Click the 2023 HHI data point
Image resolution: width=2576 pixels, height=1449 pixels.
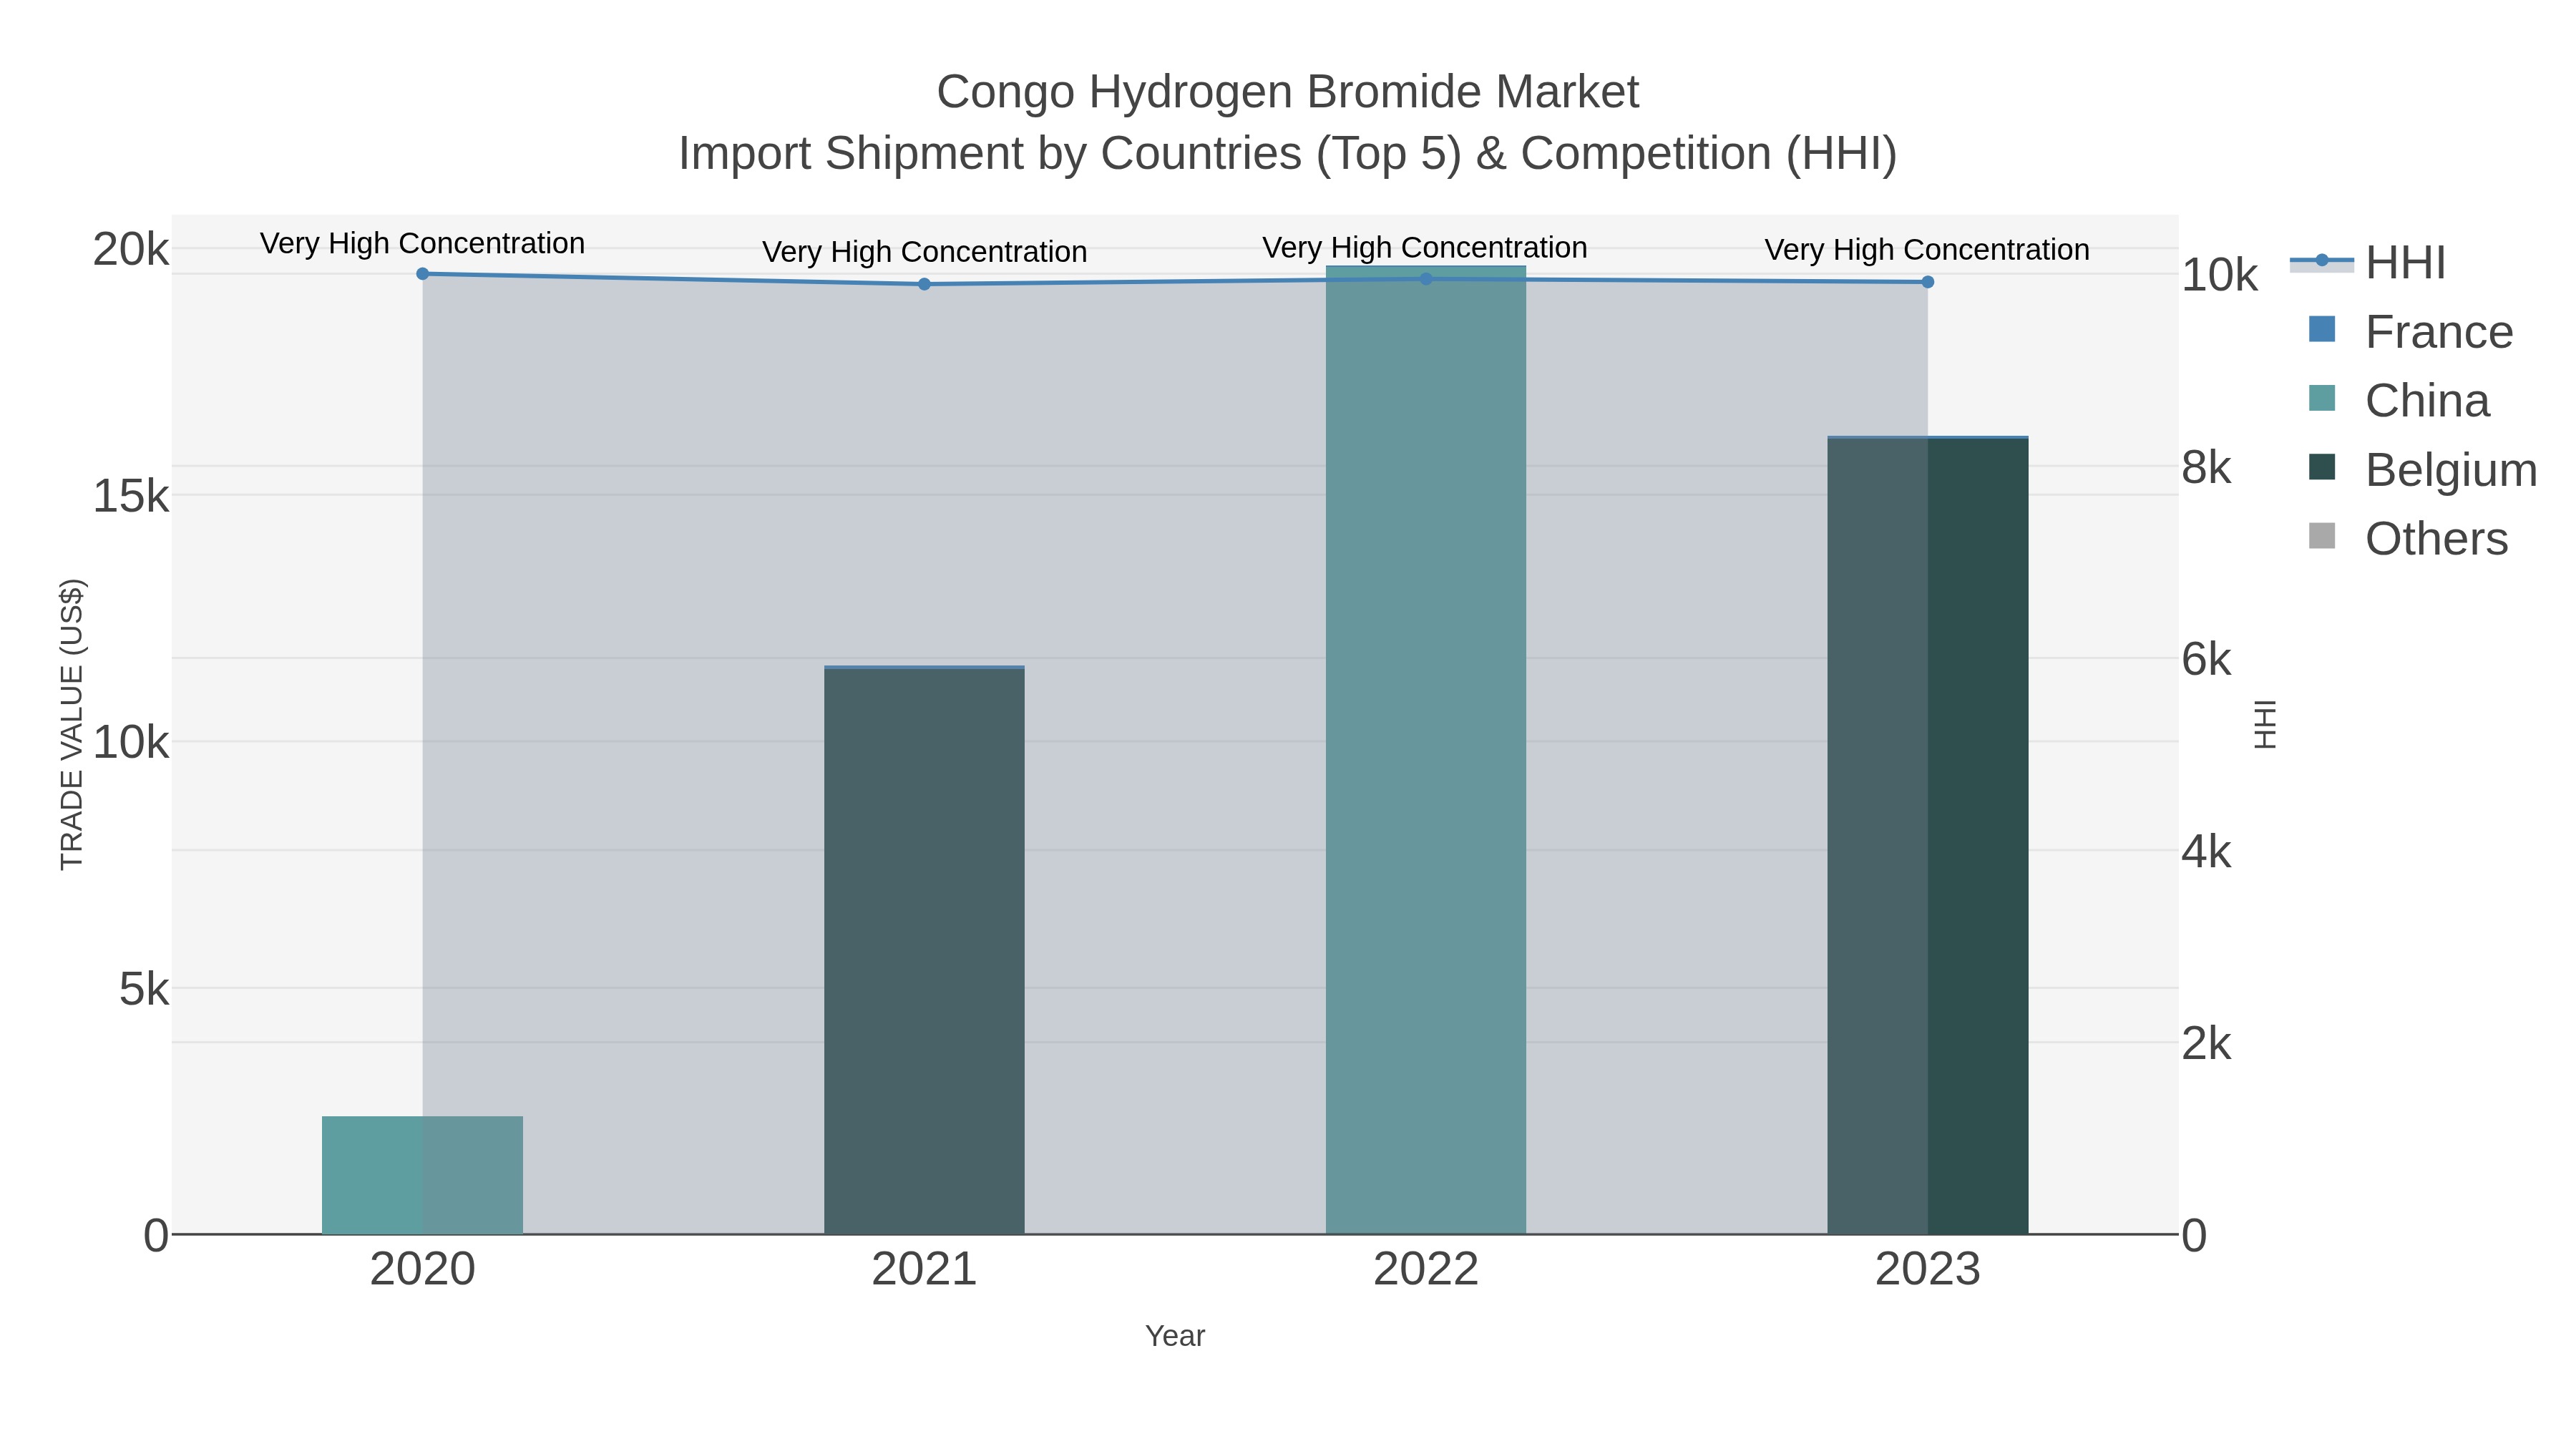click(1928, 282)
